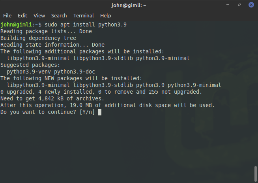258x183 pixels.
Task: Close the terminal with blue X icon
Action: (251, 5)
